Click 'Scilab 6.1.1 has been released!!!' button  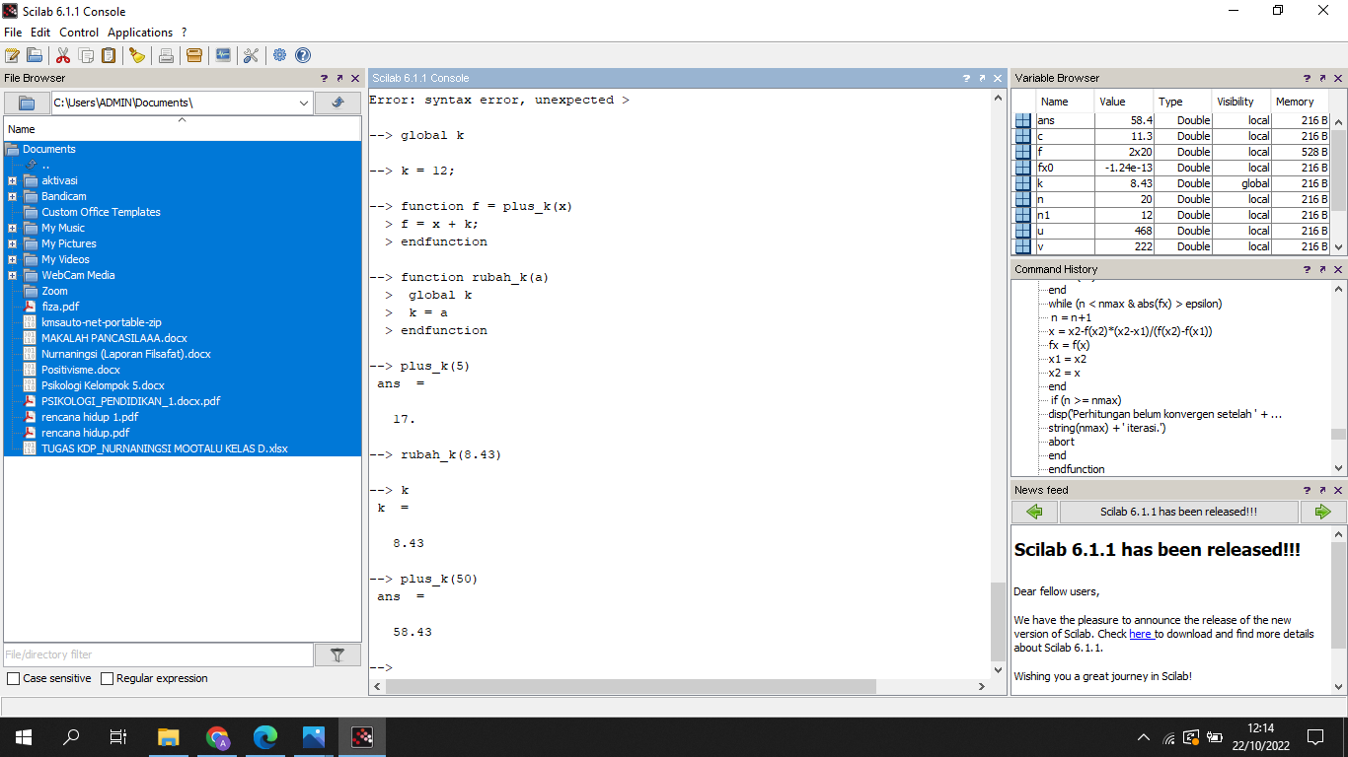1179,512
